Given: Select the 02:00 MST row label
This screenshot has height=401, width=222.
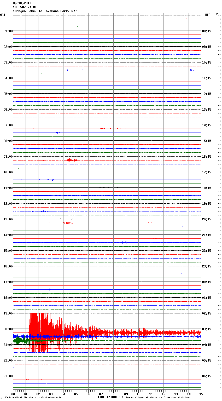Looking at the screenshot, I should pyautogui.click(x=8, y=47).
